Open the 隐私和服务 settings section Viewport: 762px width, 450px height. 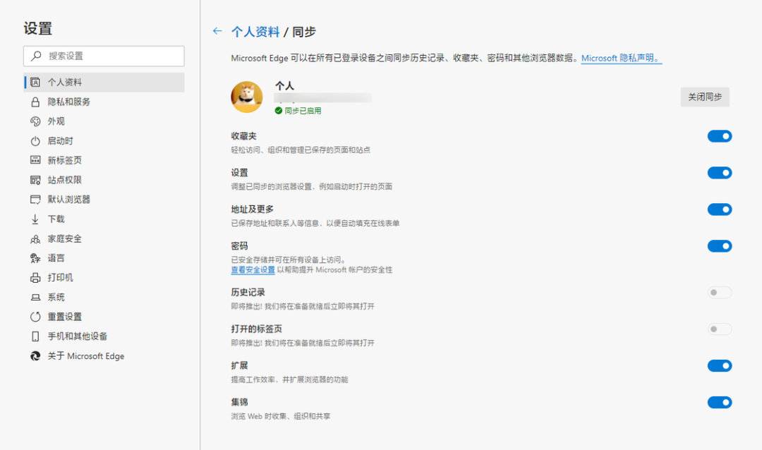coord(104,102)
